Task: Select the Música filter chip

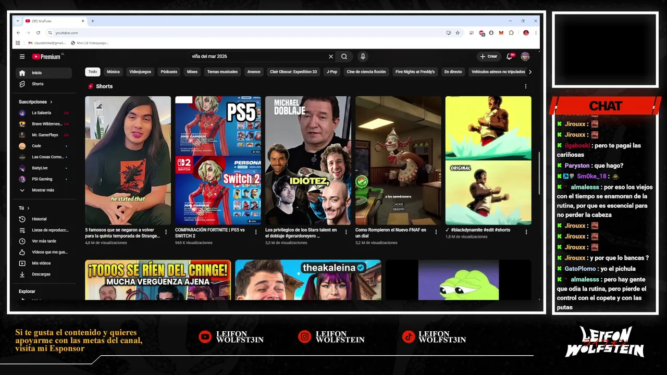Action: (113, 72)
